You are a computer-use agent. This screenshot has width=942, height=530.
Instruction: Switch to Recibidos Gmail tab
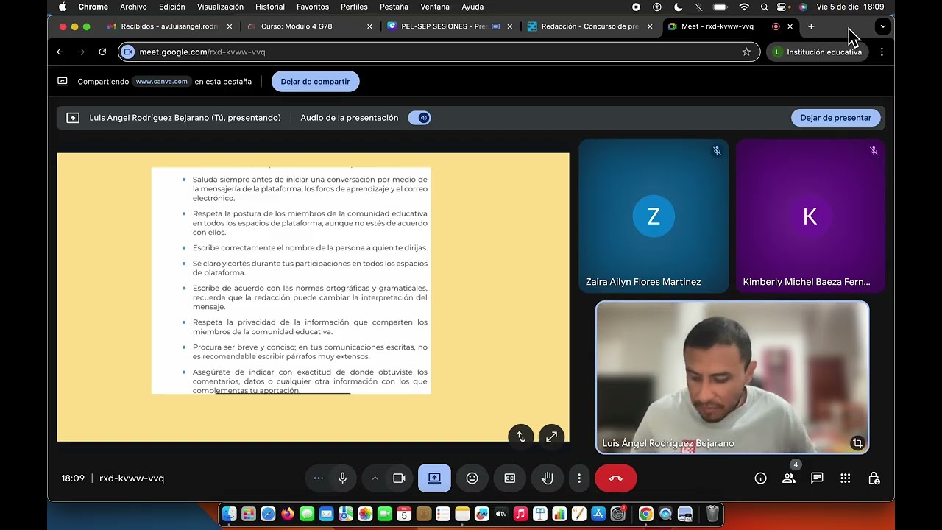169,26
